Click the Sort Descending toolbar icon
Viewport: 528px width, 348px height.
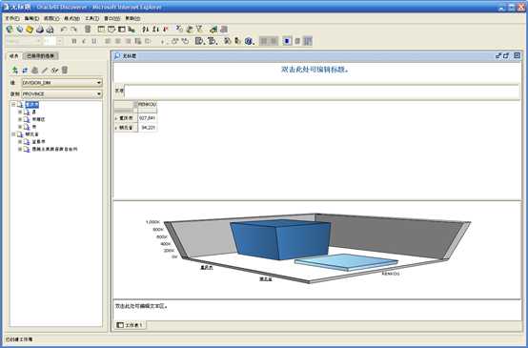coord(155,30)
